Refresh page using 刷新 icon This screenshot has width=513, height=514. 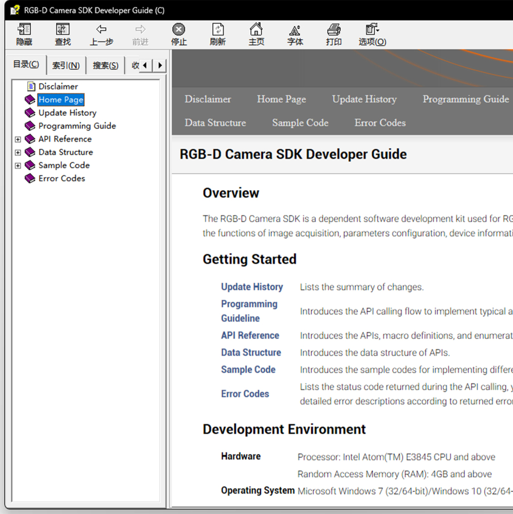pos(217,34)
